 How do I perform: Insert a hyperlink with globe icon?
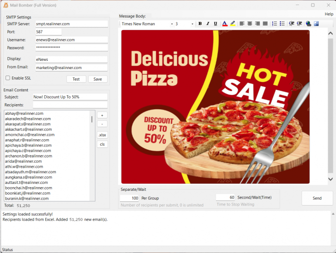[x=309, y=24]
